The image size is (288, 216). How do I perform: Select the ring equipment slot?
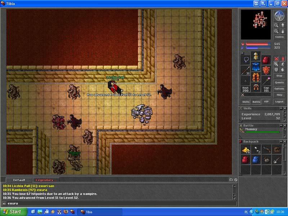pyautogui.click(x=246, y=81)
